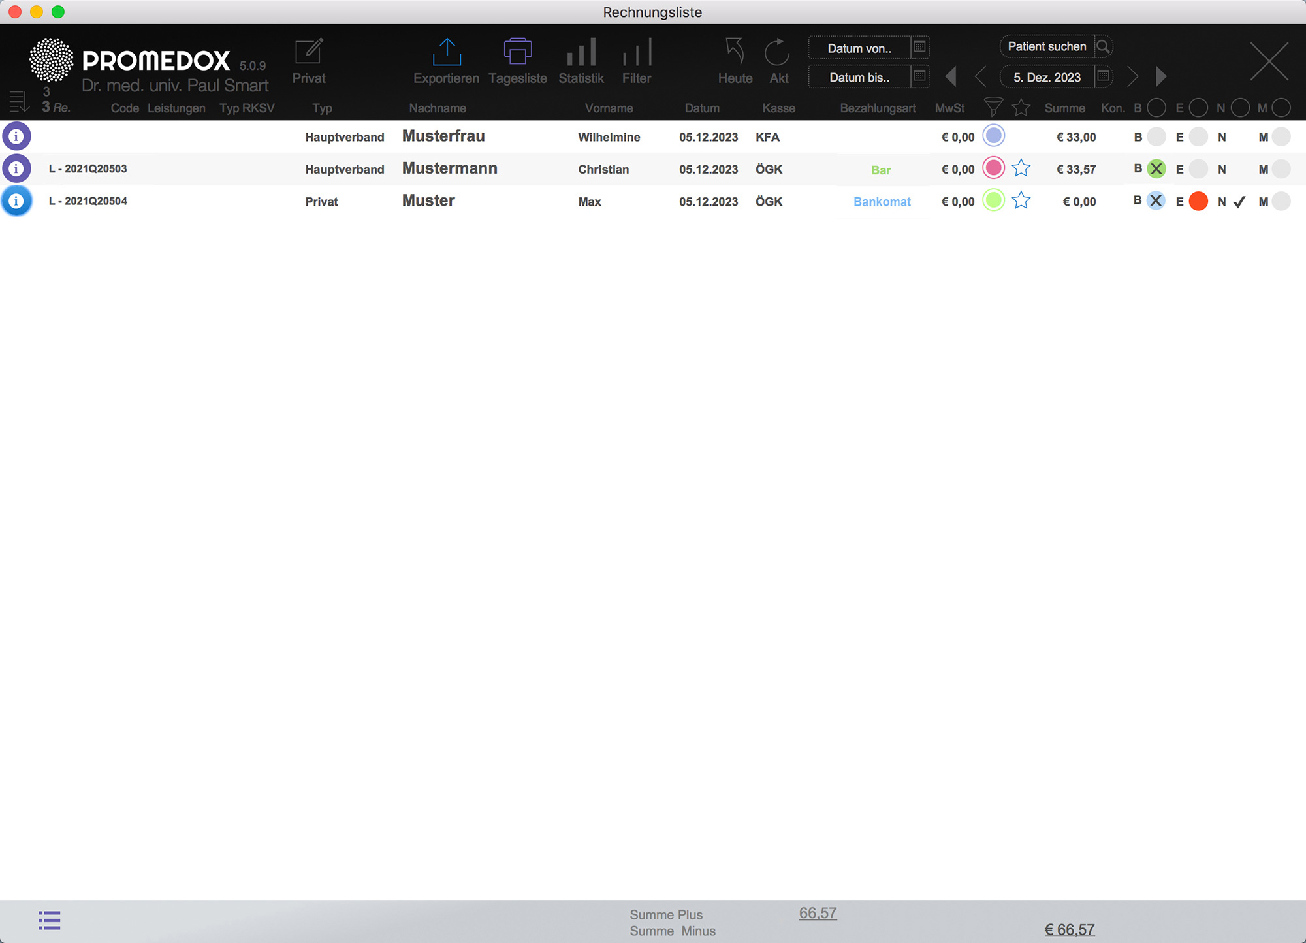This screenshot has width=1306, height=943.
Task: Click the green status circle on Muster Max row
Action: tap(993, 200)
